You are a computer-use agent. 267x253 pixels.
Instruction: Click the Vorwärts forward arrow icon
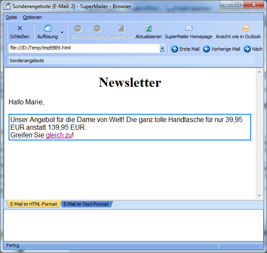97,28
